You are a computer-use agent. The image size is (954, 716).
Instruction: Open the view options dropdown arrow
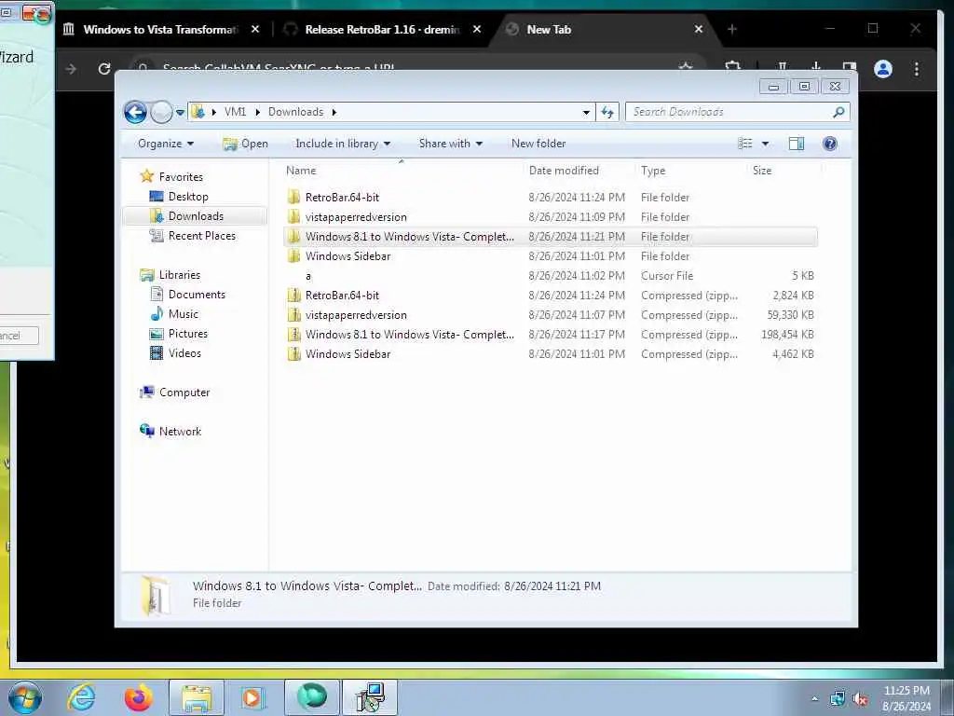coord(766,144)
